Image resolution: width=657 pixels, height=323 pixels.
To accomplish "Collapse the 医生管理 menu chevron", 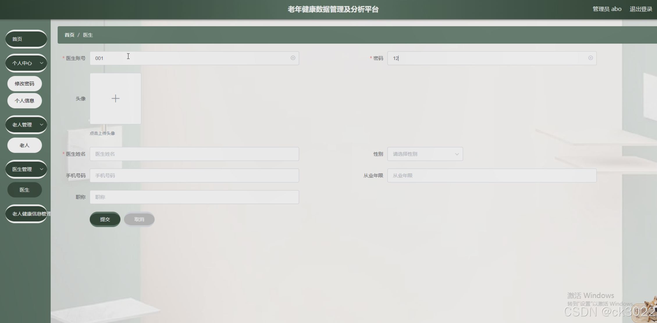I will (42, 169).
